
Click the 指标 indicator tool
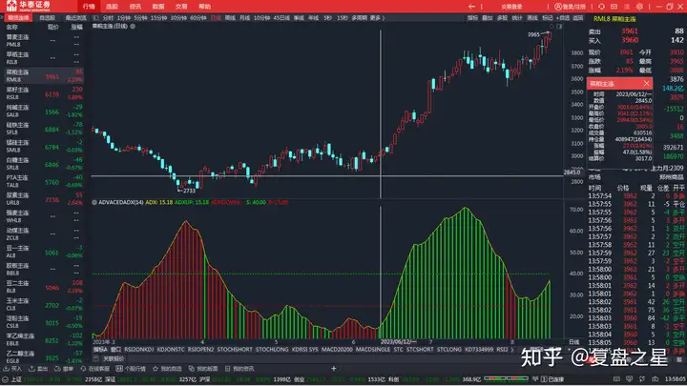(x=472, y=18)
